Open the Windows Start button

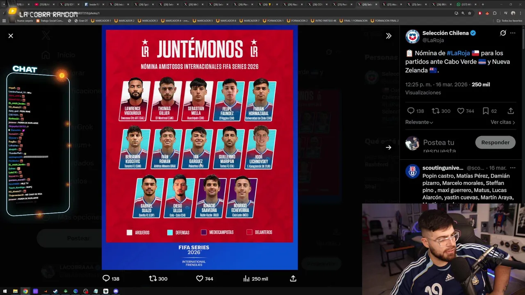[5, 291]
